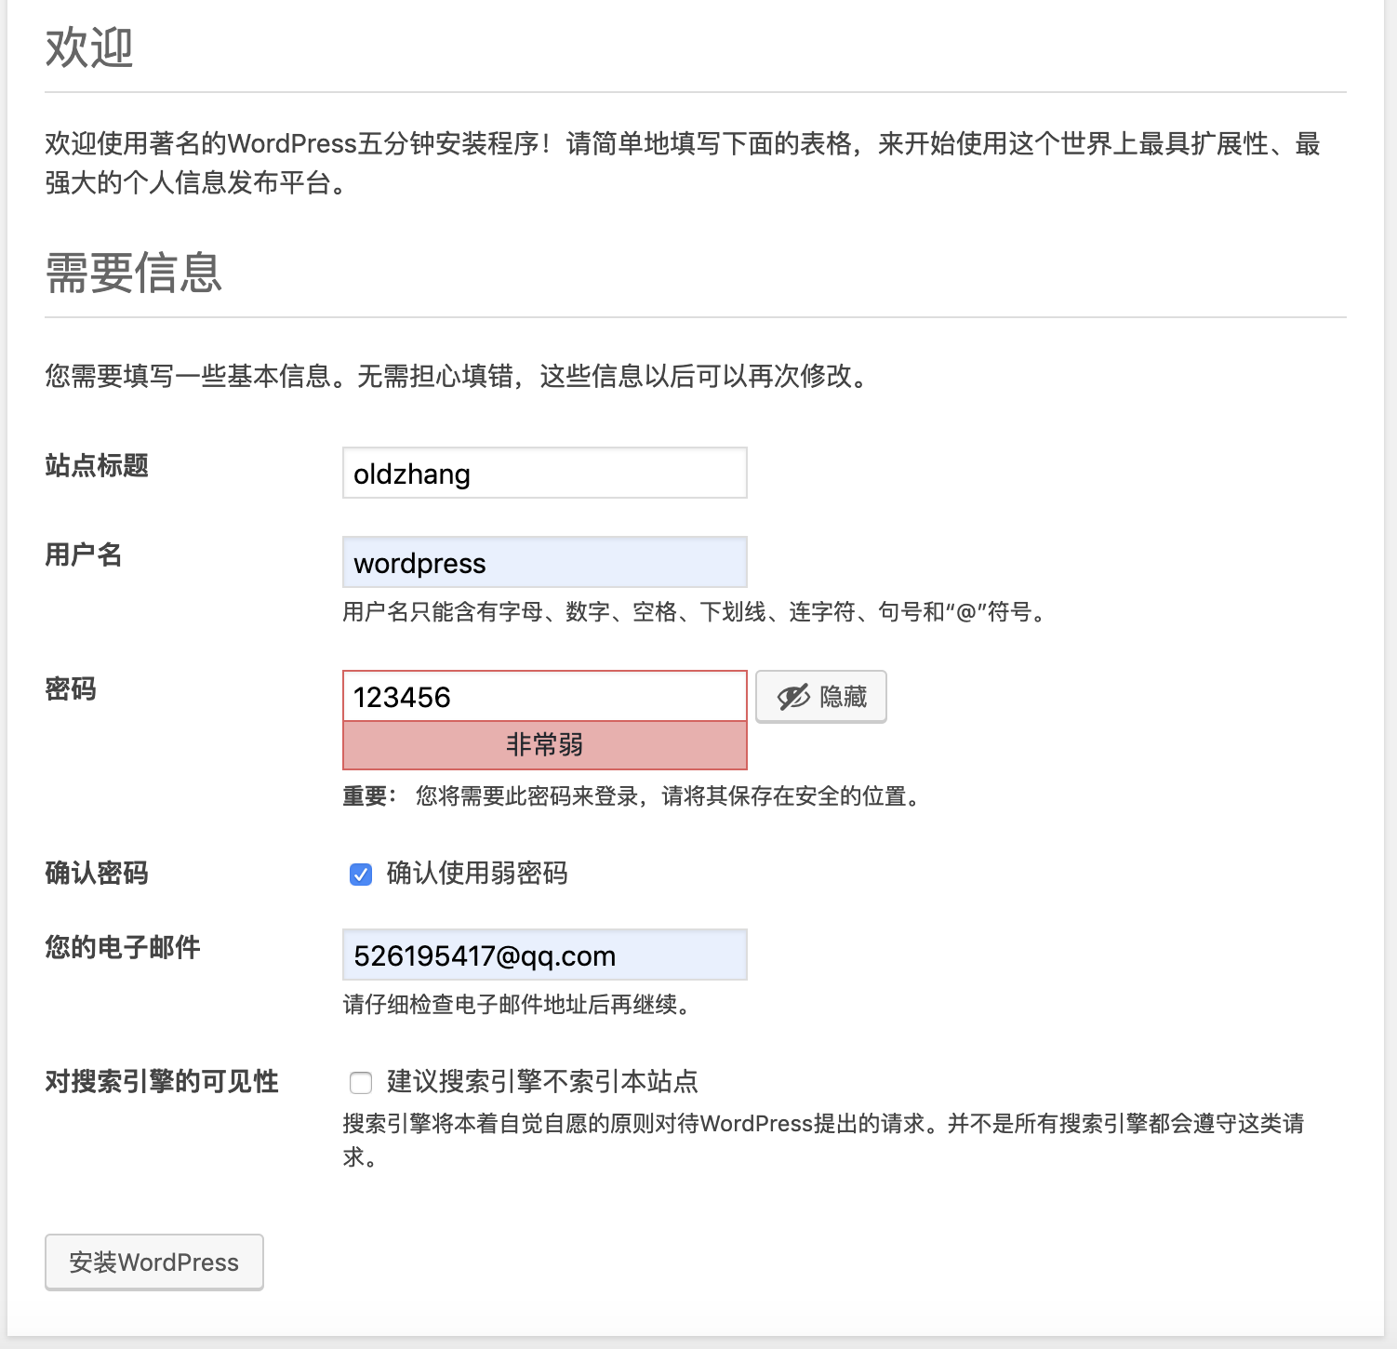Click the 密码 label

point(71,689)
